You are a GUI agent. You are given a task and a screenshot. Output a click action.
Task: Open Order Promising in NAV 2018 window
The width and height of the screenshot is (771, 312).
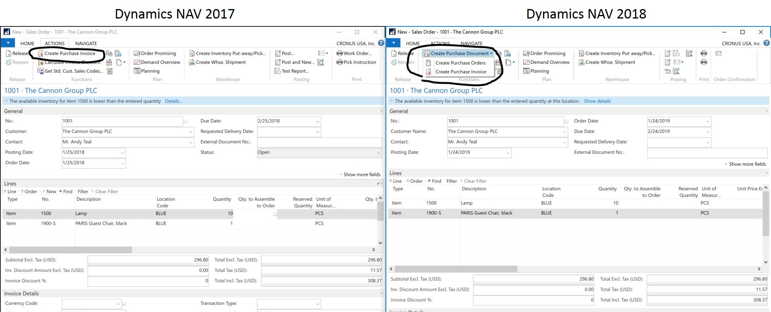[x=544, y=53]
